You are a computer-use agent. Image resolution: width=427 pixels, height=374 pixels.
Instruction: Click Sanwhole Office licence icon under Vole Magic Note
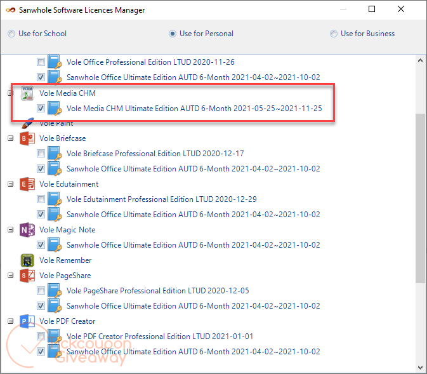55,245
